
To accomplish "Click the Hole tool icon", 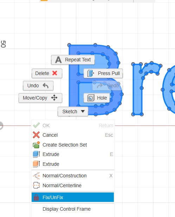I will (x=91, y=98).
